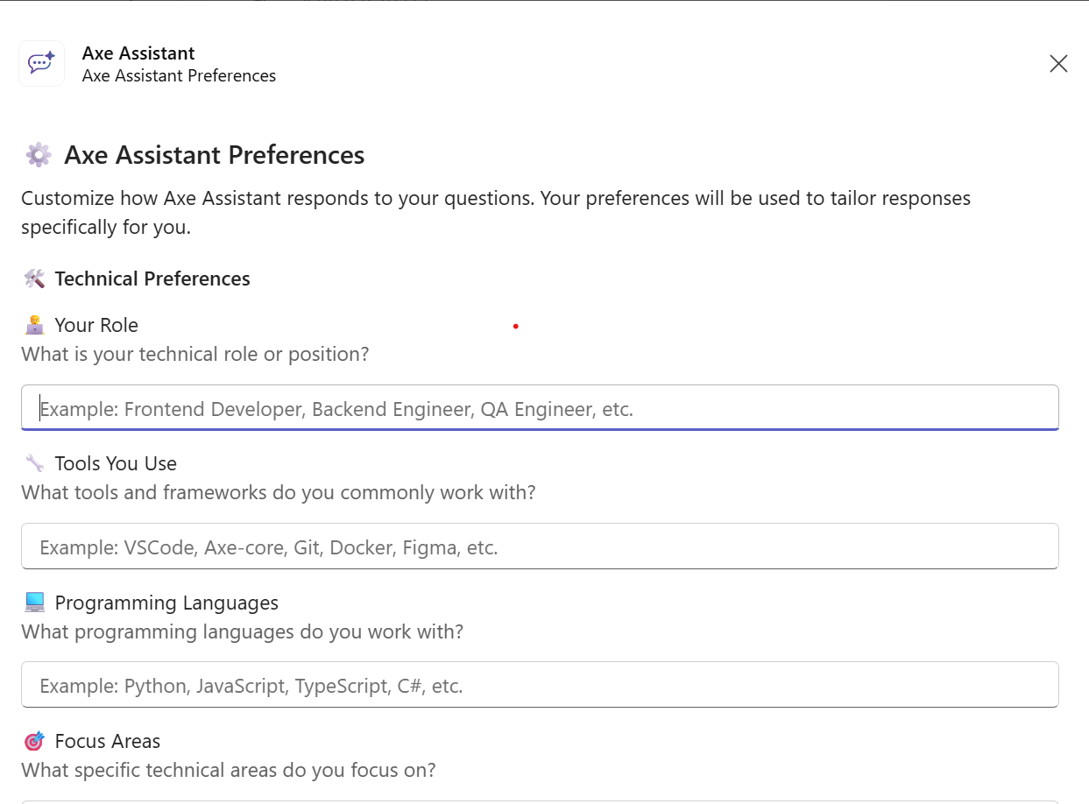Click the sparkle on the Axe Assistant logo
The height and width of the screenshot is (804, 1089).
[52, 54]
